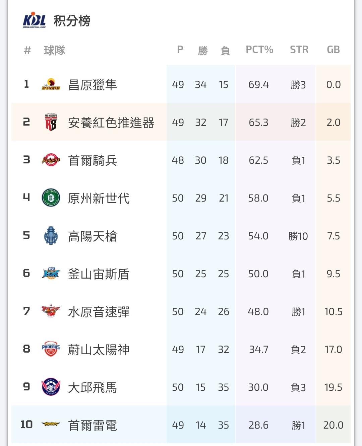Screen dimensions: 362x446
Task: Tap the 首爾雷電 team name
Action: click(x=93, y=425)
